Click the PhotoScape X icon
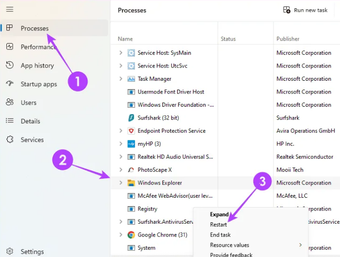This screenshot has height=257, width=340. coord(131,170)
